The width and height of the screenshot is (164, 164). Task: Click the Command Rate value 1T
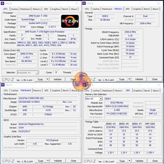click(130, 57)
